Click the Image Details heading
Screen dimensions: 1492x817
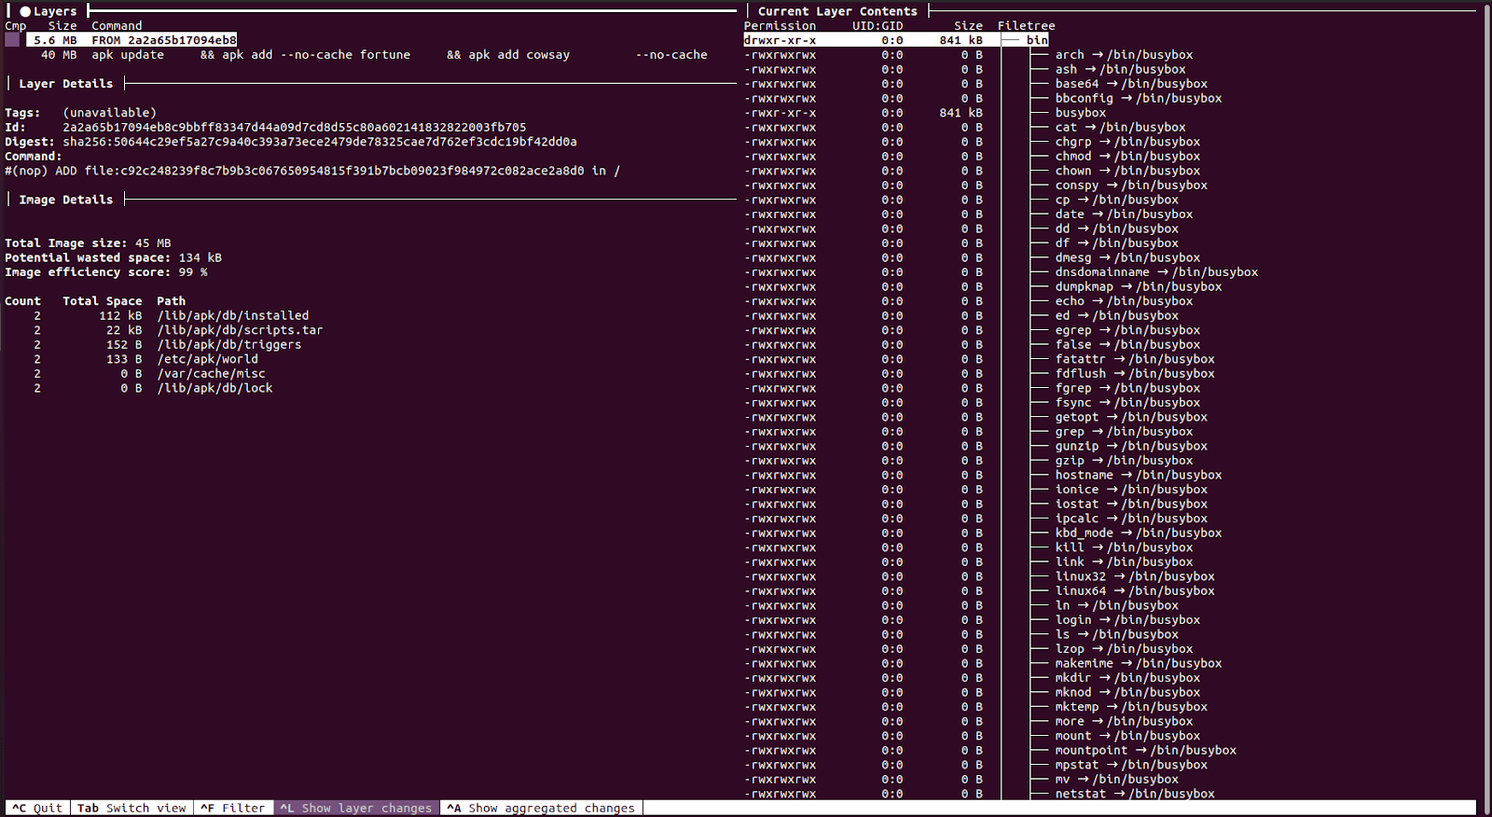click(65, 200)
